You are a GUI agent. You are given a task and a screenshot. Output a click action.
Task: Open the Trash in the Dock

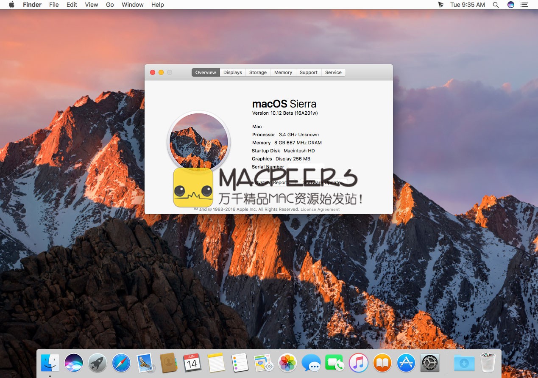(488, 363)
